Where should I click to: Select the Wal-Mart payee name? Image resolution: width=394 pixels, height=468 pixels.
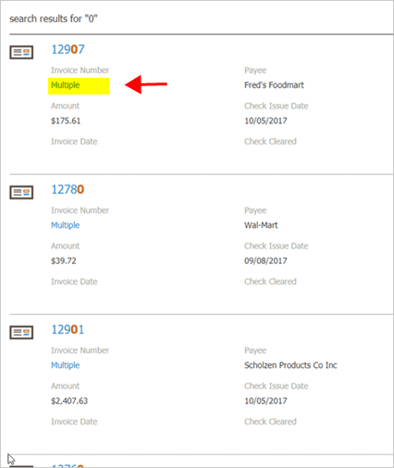click(x=261, y=225)
